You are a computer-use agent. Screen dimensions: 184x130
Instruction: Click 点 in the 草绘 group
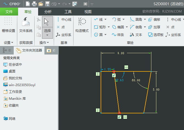(x=171, y=27)
